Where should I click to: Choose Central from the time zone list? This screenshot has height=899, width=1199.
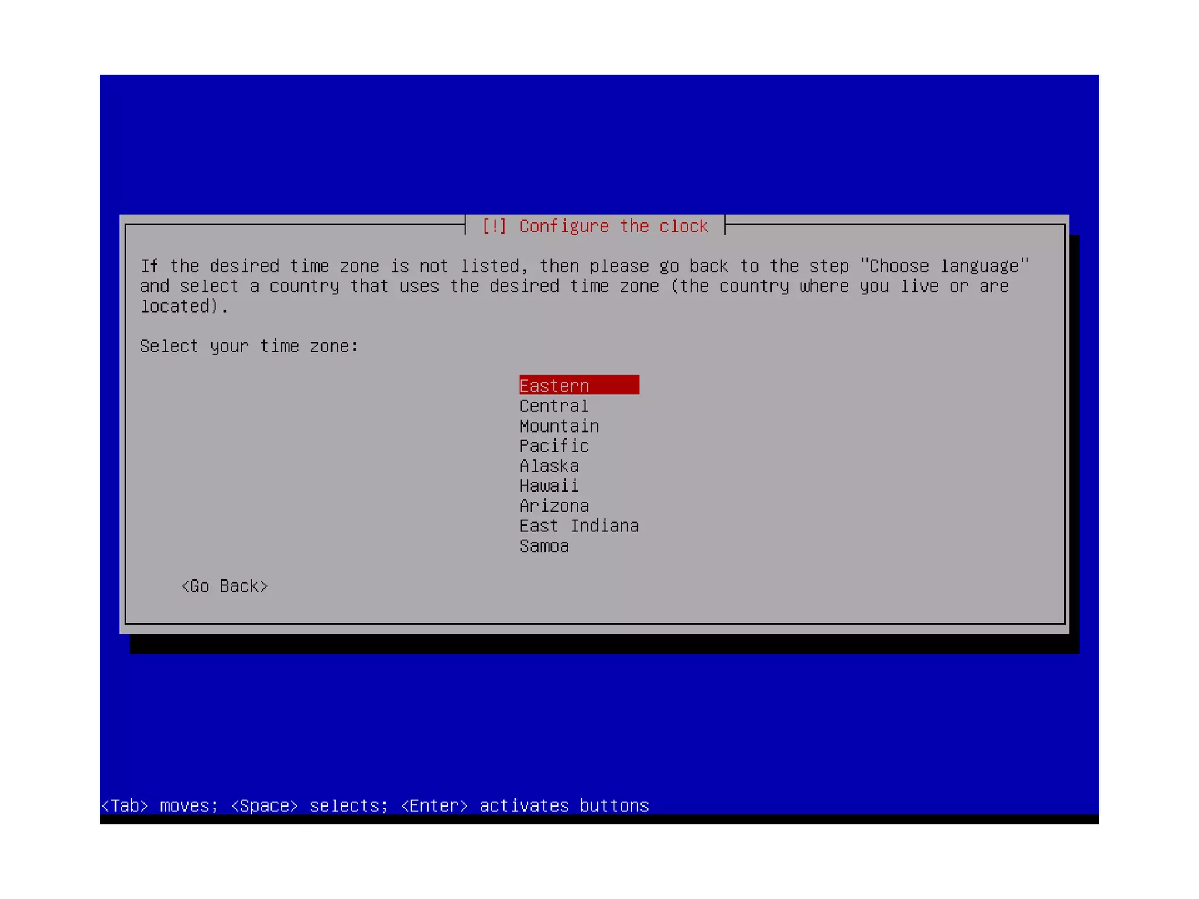(554, 406)
